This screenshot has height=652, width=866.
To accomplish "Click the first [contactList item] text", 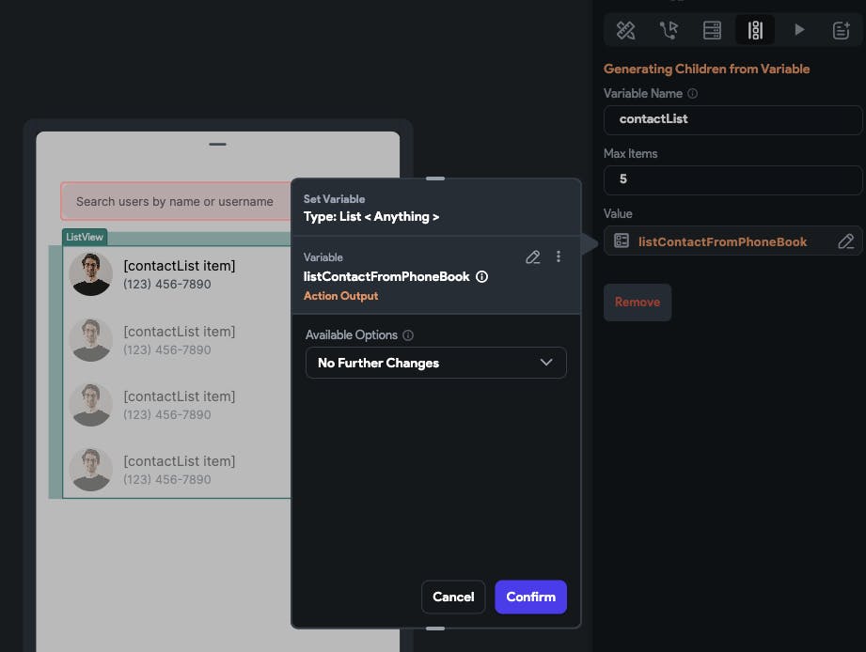I will (x=180, y=266).
